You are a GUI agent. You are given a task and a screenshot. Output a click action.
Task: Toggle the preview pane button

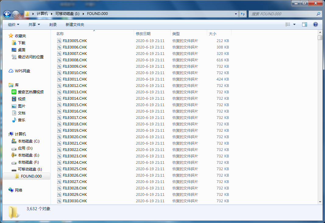click(x=305, y=24)
